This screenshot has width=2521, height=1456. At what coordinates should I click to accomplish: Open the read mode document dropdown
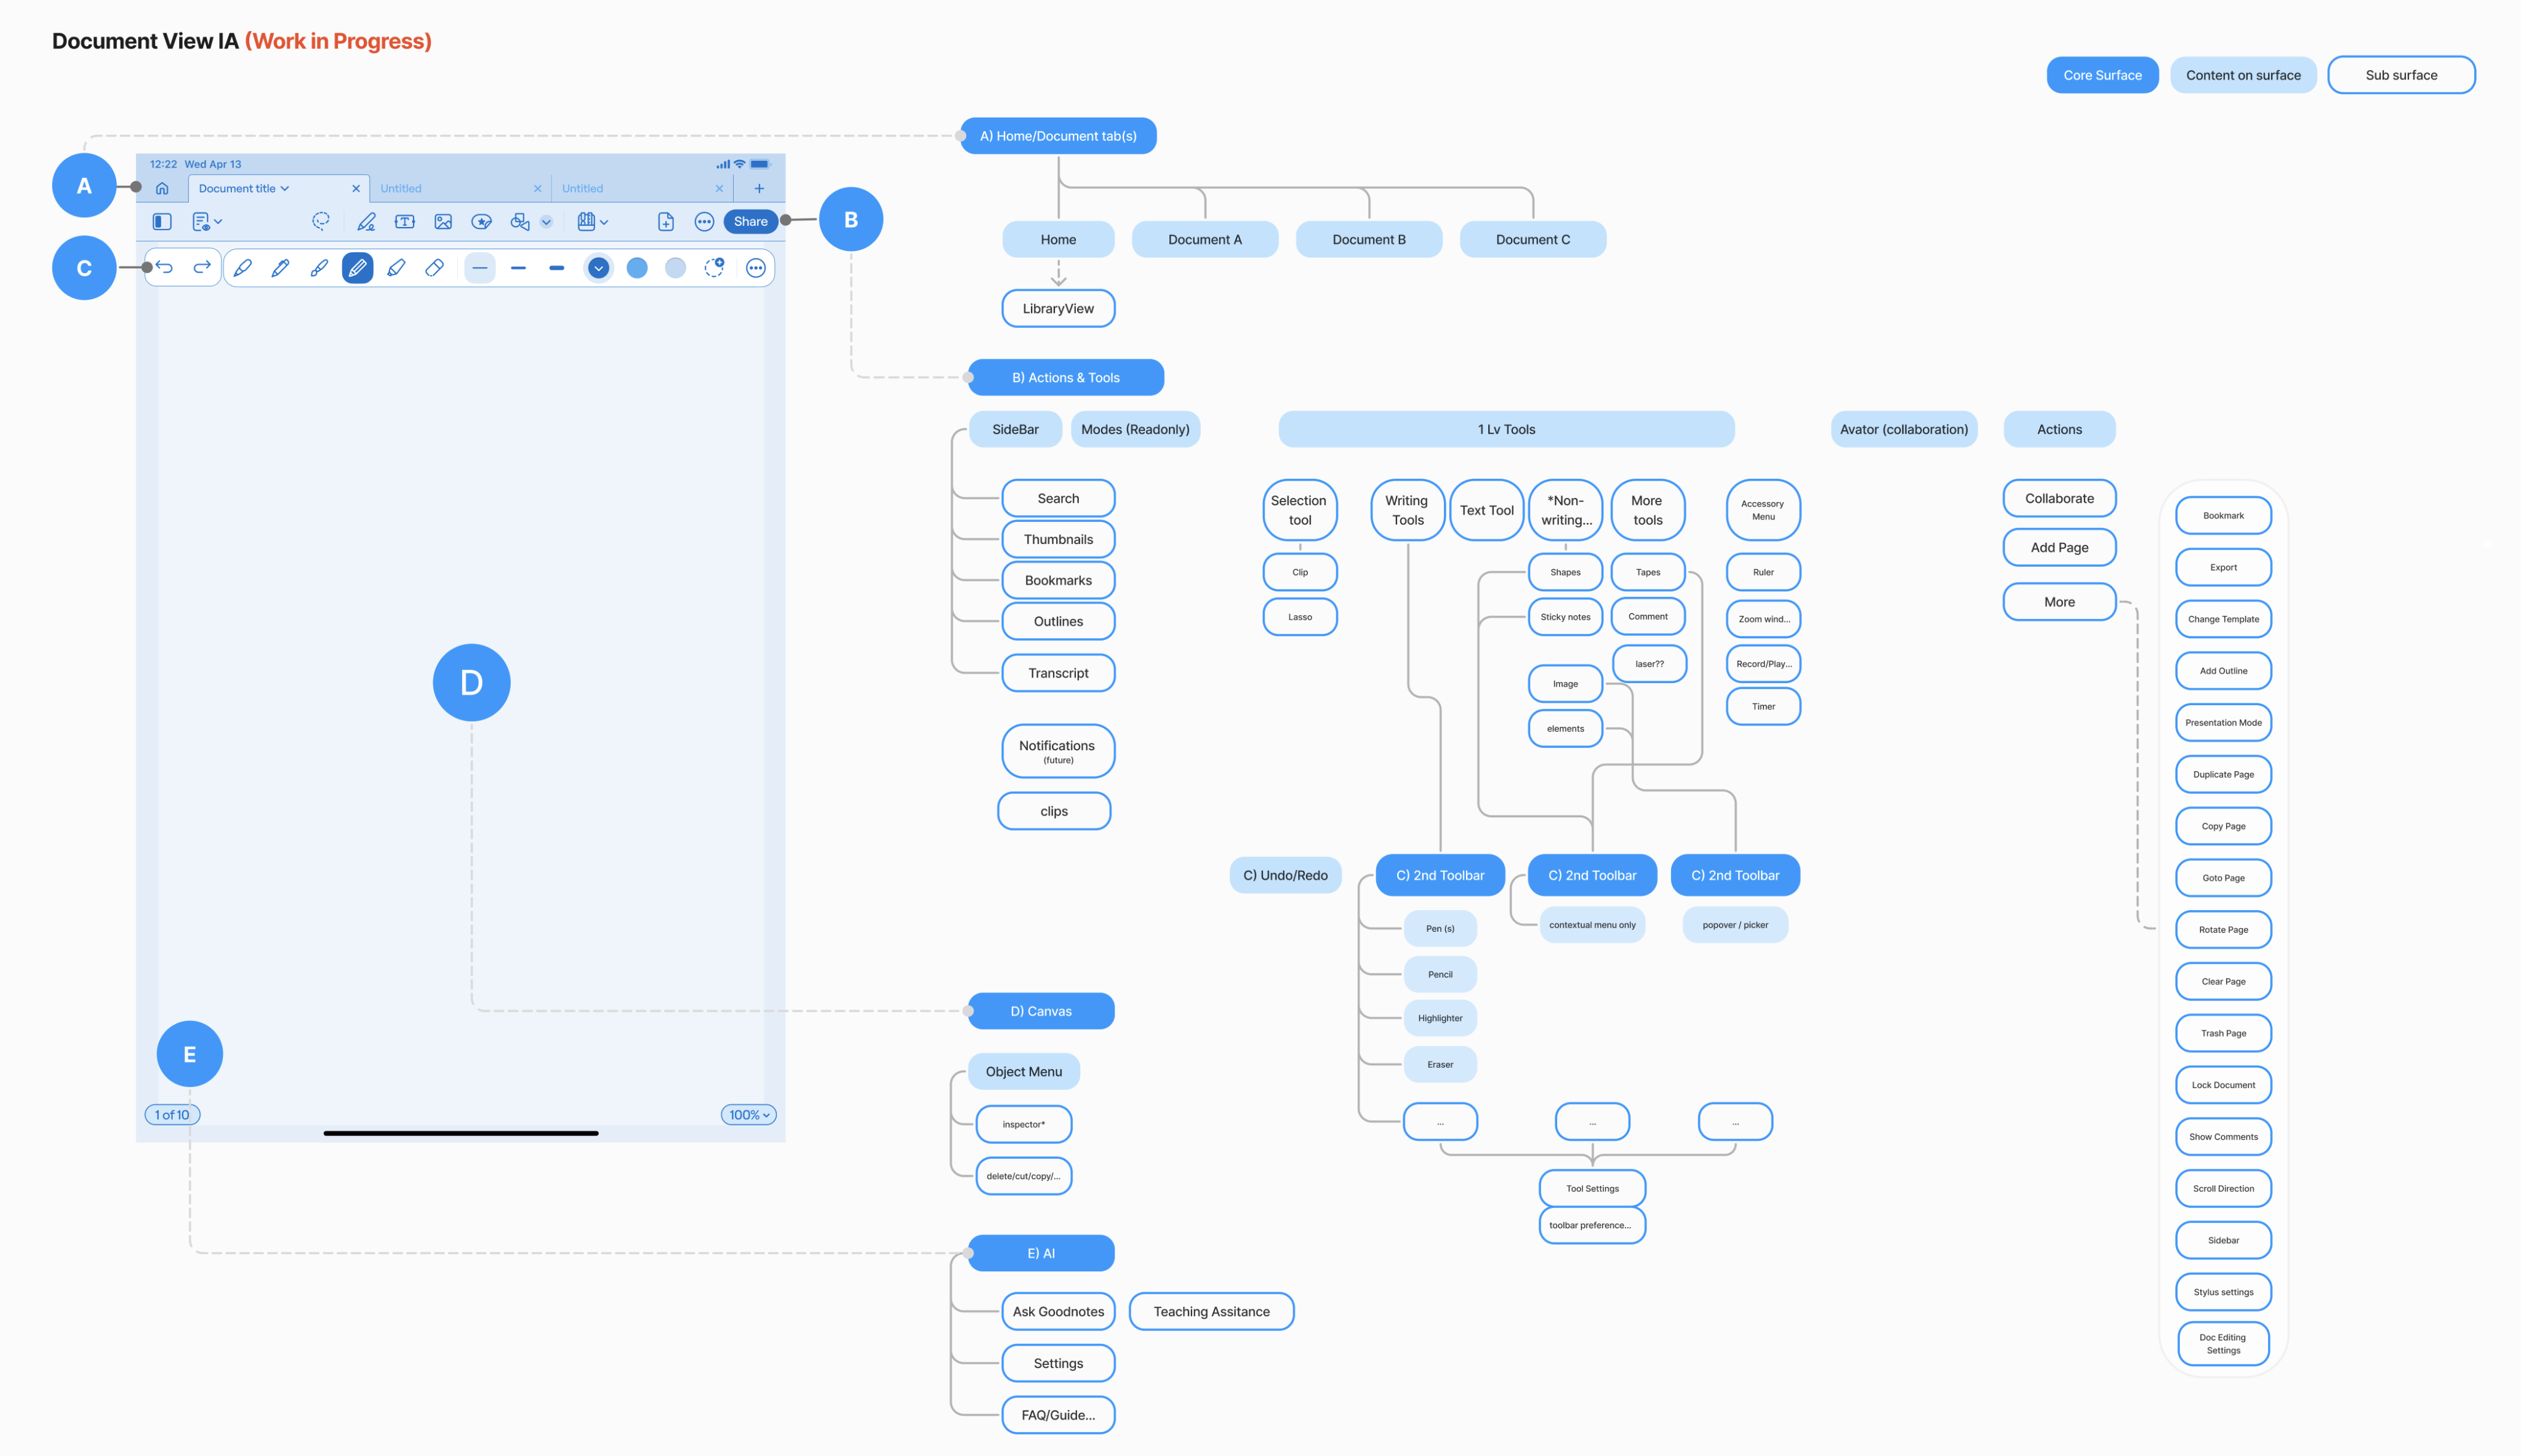[x=207, y=222]
